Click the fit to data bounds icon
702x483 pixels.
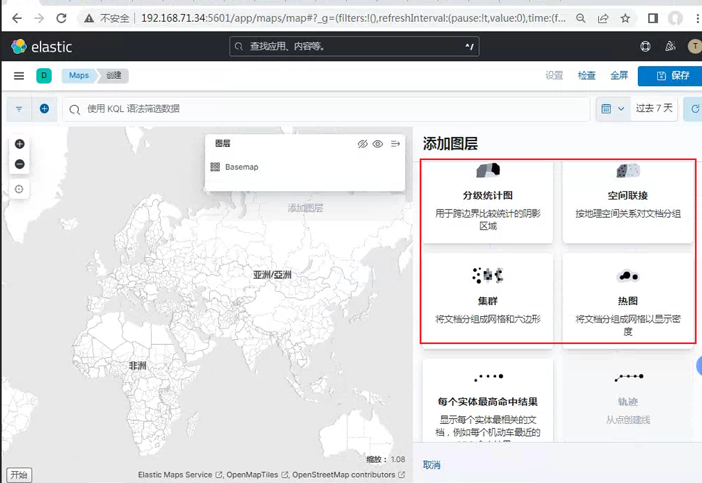20,189
